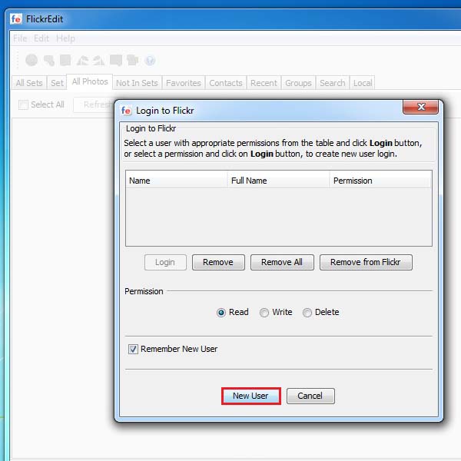
Task: Click the FlickrEdit logo in main title bar
Action: [16, 19]
